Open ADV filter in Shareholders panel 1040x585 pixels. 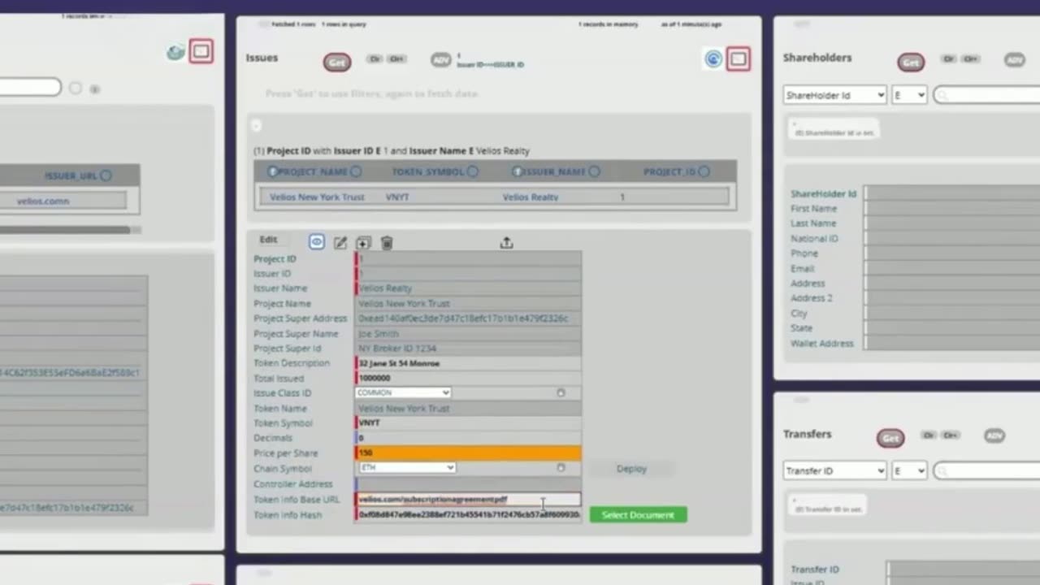tap(1015, 60)
